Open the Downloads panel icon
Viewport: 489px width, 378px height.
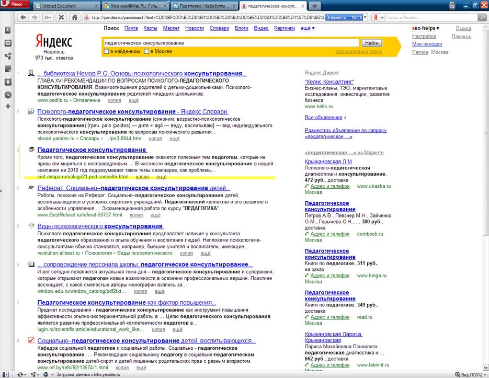click(8, 82)
